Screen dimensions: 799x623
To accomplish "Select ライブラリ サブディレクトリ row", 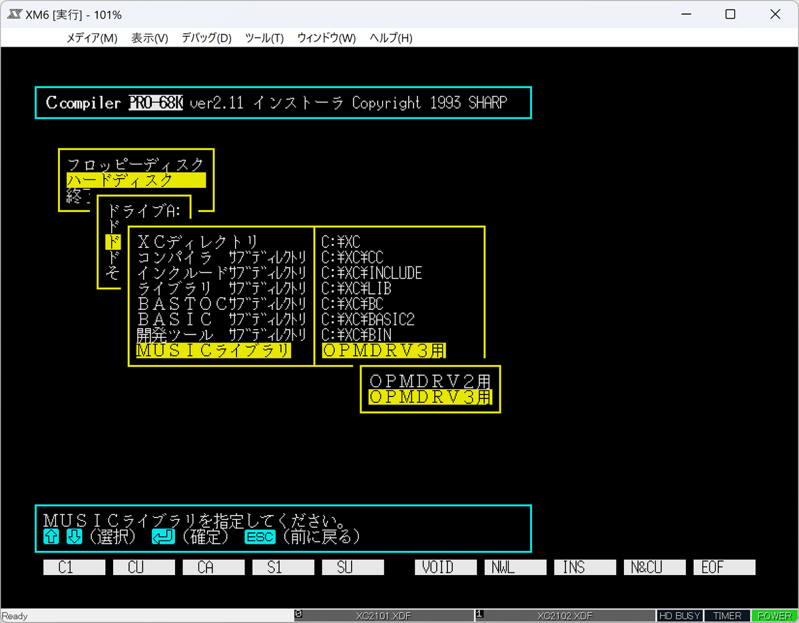I will (x=222, y=289).
